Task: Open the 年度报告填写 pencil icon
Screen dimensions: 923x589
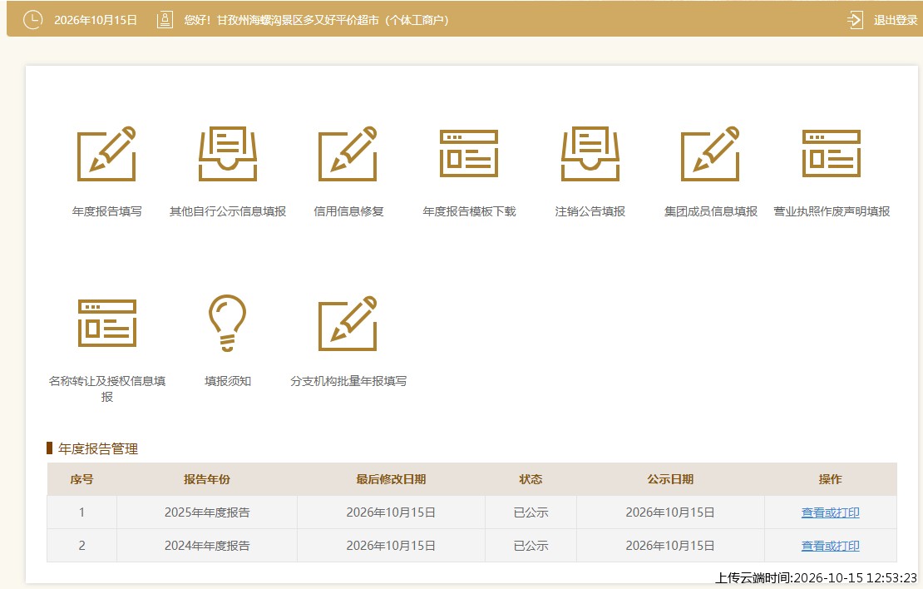Action: point(106,153)
